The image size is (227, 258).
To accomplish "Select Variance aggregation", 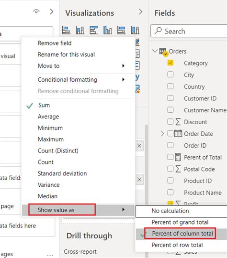I will tap(79, 185).
